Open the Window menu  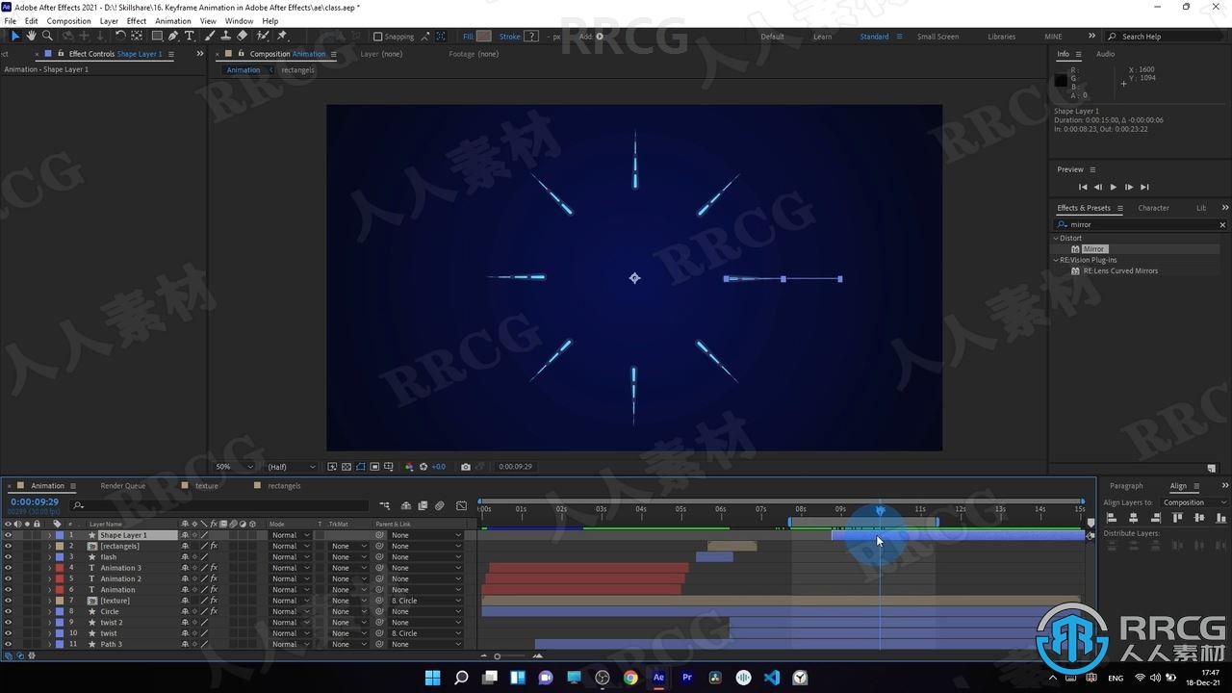click(239, 21)
